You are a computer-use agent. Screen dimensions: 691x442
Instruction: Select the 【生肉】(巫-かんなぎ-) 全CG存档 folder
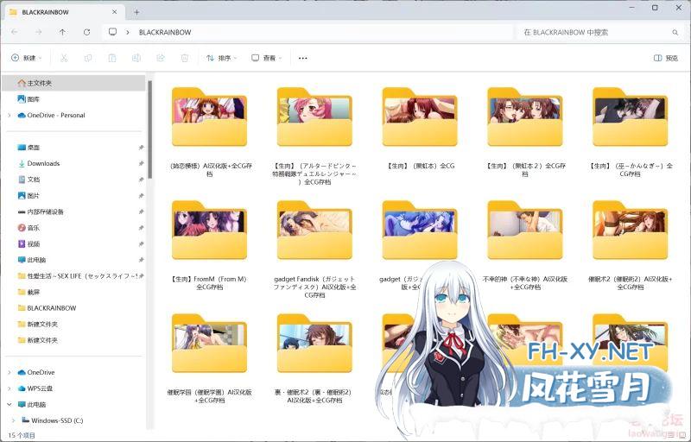point(631,132)
